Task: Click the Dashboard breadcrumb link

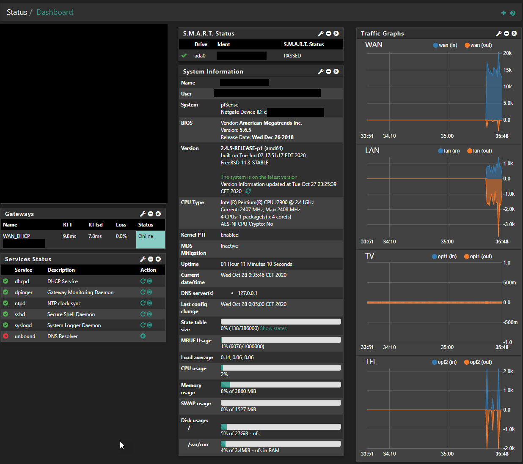Action: (55, 12)
